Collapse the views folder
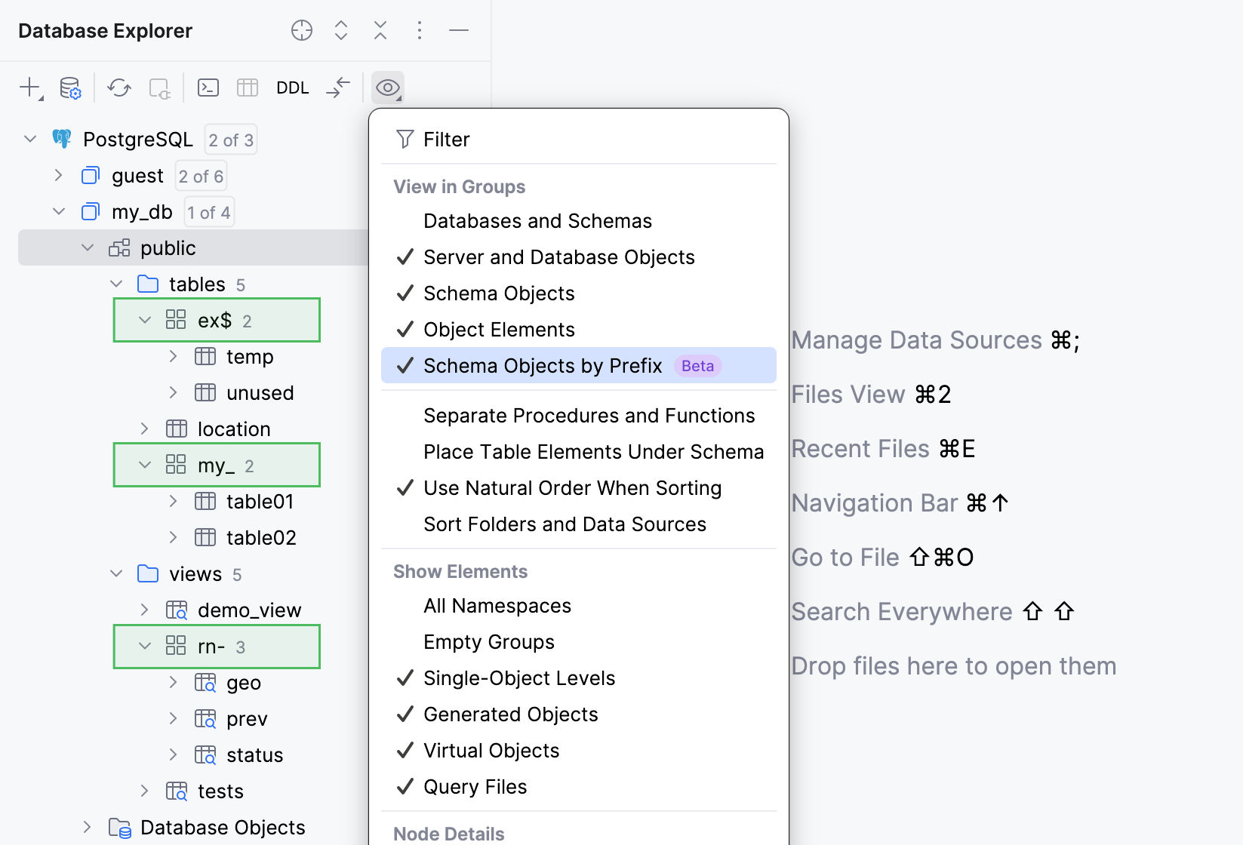The height and width of the screenshot is (845, 1243). [x=116, y=573]
